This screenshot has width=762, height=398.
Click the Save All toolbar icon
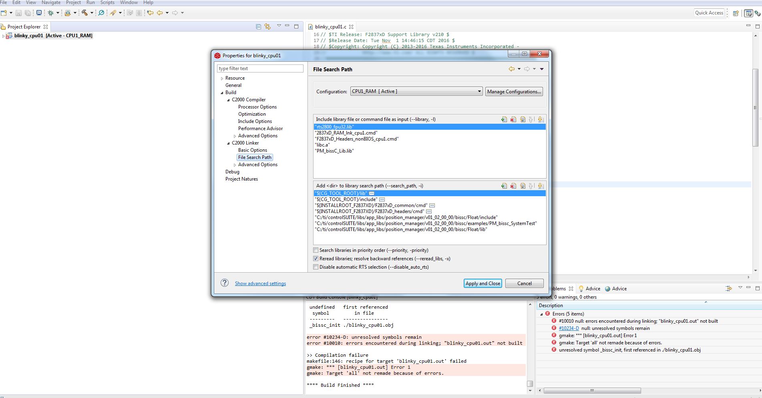28,13
